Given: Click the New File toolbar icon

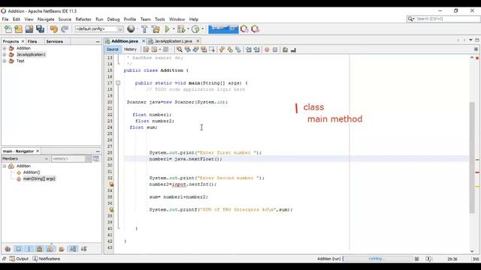Looking at the screenshot, I should 8,29.
